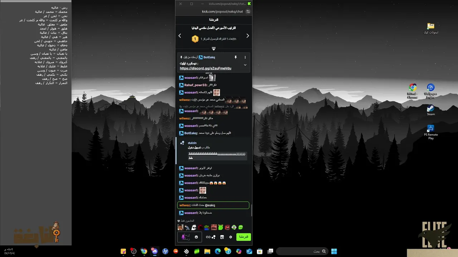Open the Discord invite link in pinned message
The image size is (458, 257).
(205, 68)
